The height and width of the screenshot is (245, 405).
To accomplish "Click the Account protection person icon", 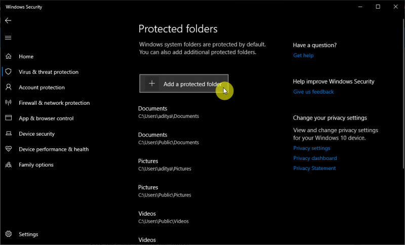I will tap(9, 87).
